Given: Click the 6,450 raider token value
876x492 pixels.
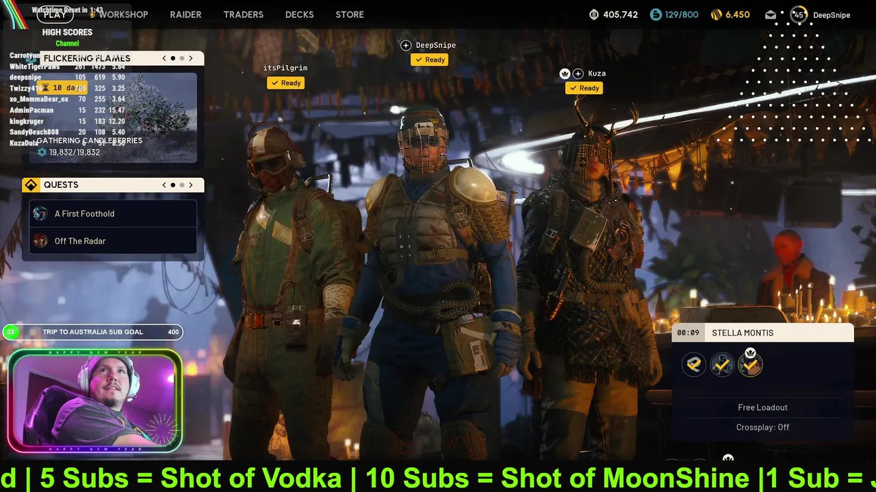Looking at the screenshot, I should [738, 14].
